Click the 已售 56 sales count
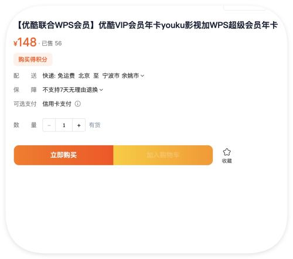 pyautogui.click(x=52, y=43)
